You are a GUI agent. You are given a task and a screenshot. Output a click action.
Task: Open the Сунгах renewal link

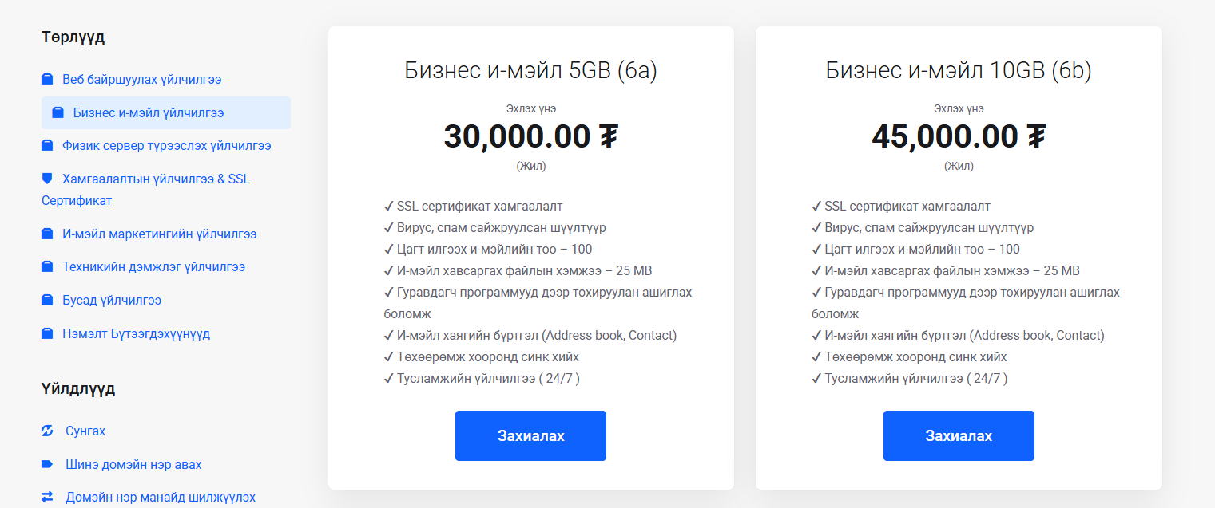pyautogui.click(x=85, y=431)
